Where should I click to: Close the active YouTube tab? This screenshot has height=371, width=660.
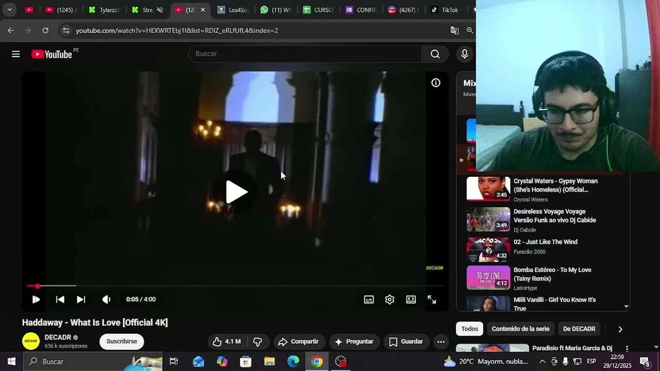tap(203, 10)
